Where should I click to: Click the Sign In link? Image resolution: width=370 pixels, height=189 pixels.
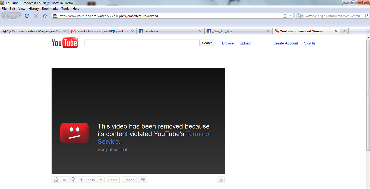coord(309,43)
